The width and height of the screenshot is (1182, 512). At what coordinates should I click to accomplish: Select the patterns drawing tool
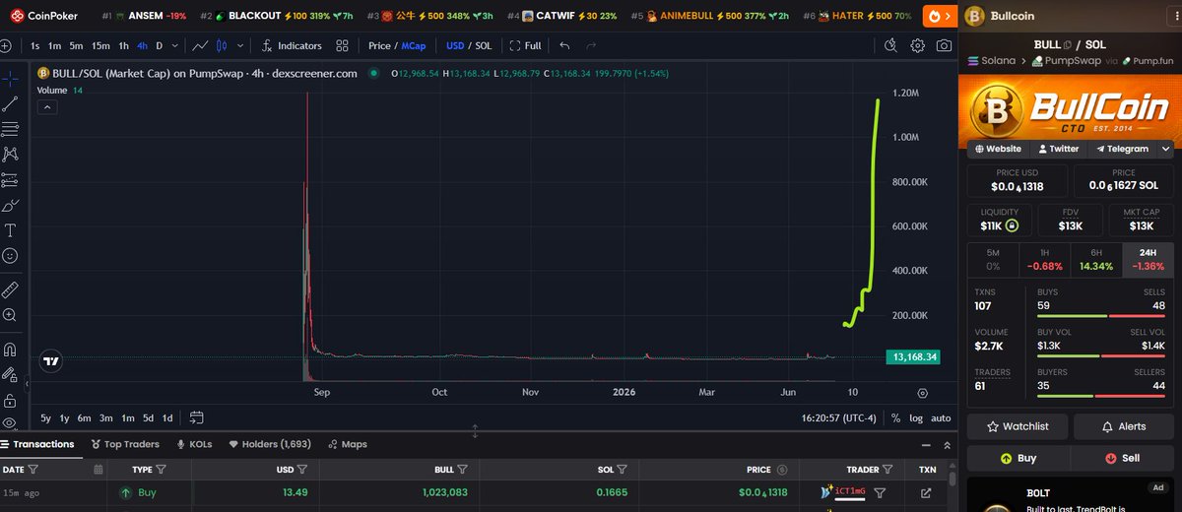pos(11,155)
